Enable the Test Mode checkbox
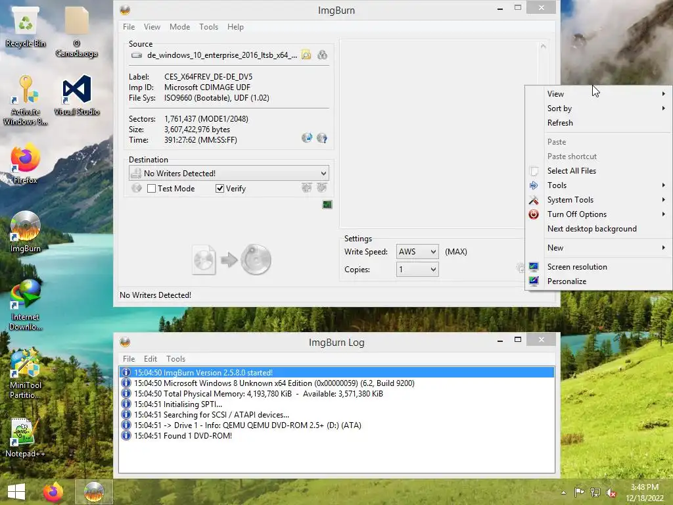673x505 pixels. tap(151, 189)
